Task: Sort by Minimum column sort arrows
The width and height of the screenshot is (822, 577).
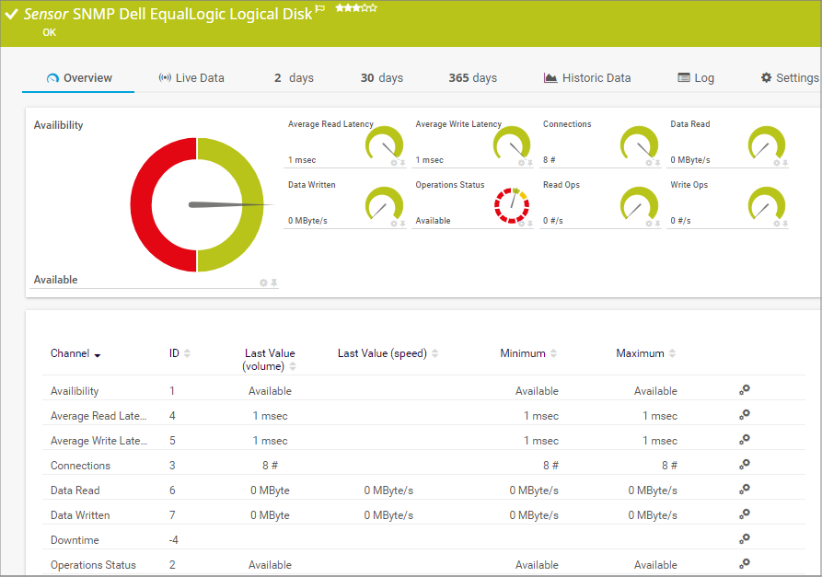Action: [x=554, y=353]
